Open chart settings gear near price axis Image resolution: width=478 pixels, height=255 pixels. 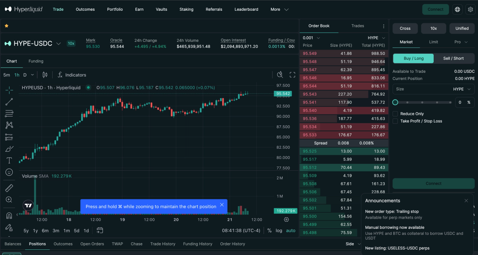coord(286,220)
